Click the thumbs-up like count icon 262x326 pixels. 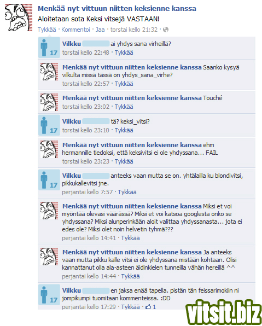(148, 307)
